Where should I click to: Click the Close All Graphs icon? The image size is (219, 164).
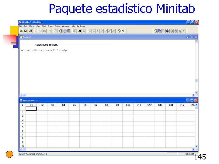pyautogui.click(x=75, y=31)
